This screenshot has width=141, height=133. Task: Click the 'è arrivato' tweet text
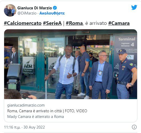(x=96, y=23)
